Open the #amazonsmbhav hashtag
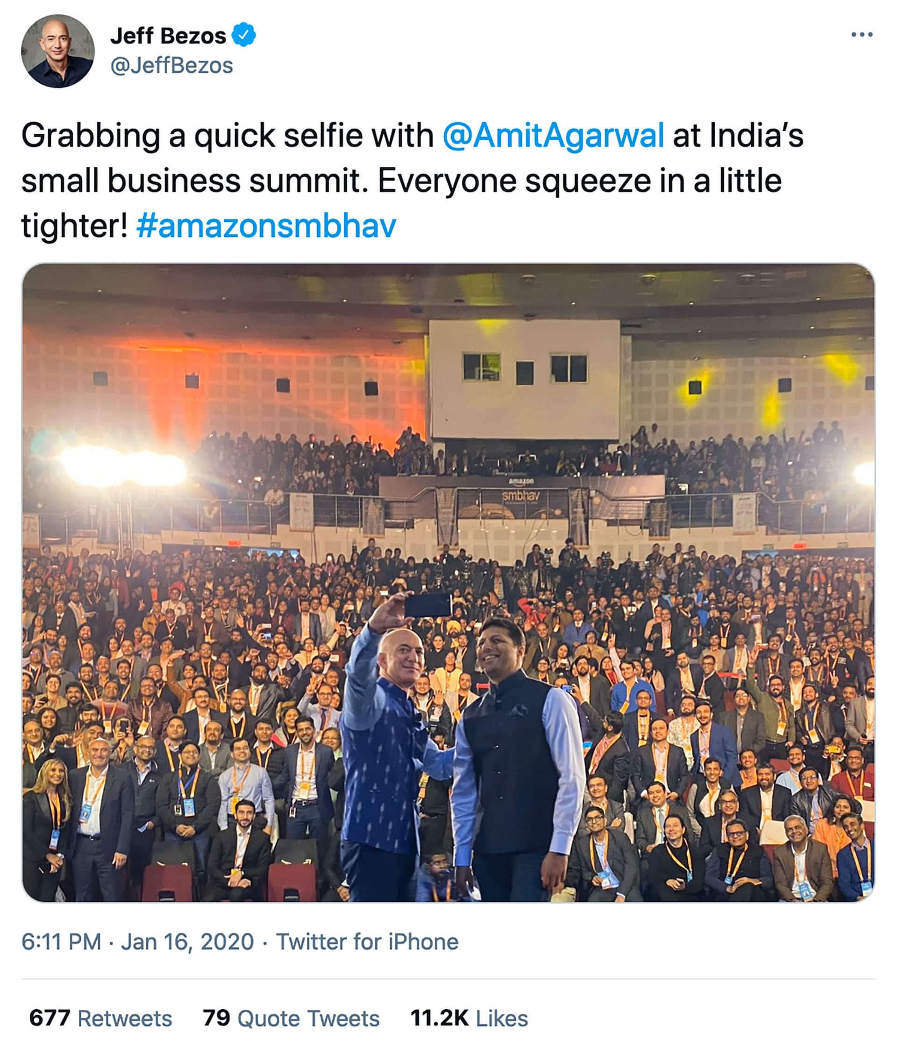897x1055 pixels. (266, 226)
